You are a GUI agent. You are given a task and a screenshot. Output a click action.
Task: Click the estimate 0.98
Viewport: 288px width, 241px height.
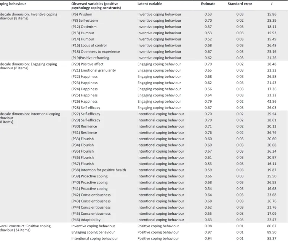208,226
